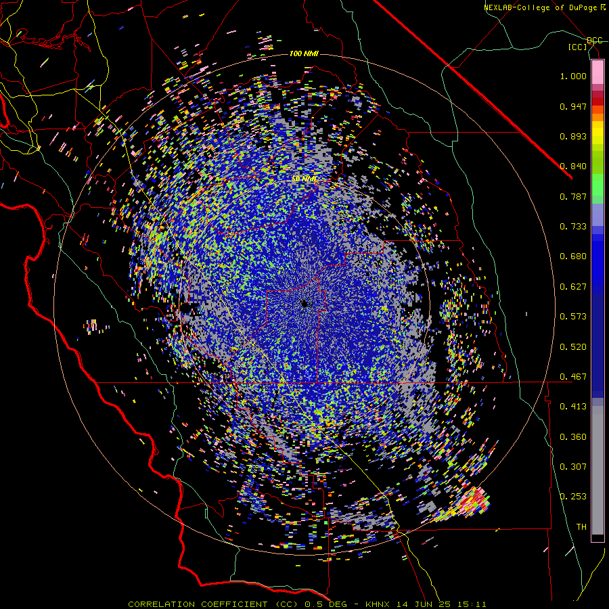Click the [CC] legend unit label

pos(577,47)
